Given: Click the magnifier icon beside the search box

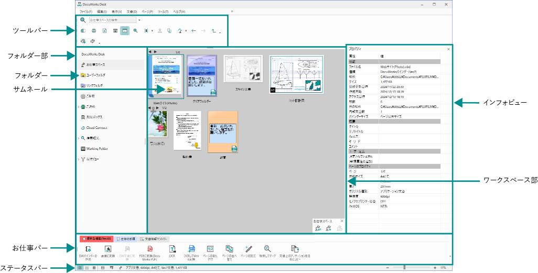Looking at the screenshot, I should [x=83, y=20].
